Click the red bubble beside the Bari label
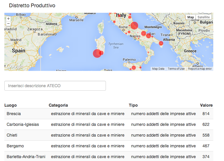Screen dimensions: 224x161 coord(149,36)
